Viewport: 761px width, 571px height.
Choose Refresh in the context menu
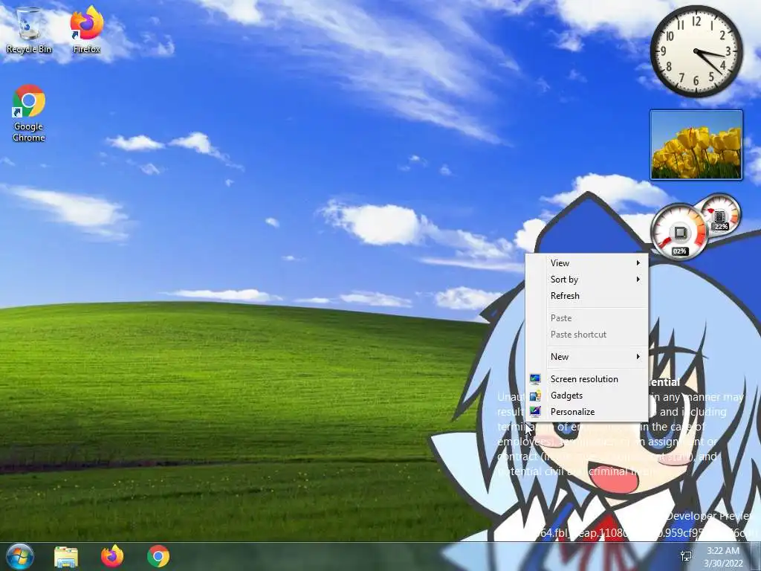[587, 296]
